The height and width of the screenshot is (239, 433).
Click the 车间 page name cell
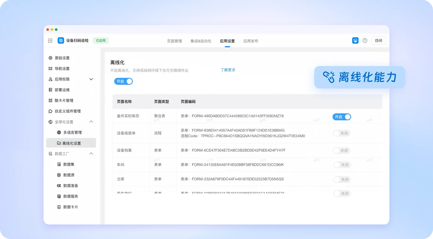[121, 165]
